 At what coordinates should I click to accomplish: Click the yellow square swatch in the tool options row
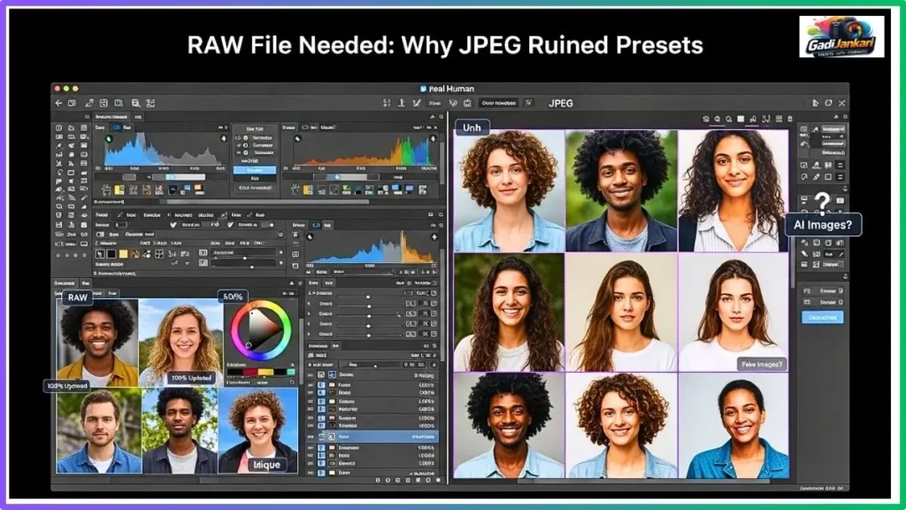pyautogui.click(x=123, y=254)
